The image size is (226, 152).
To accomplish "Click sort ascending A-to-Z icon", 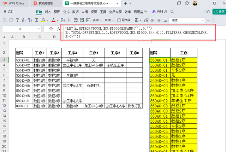I will click(x=24, y=20).
